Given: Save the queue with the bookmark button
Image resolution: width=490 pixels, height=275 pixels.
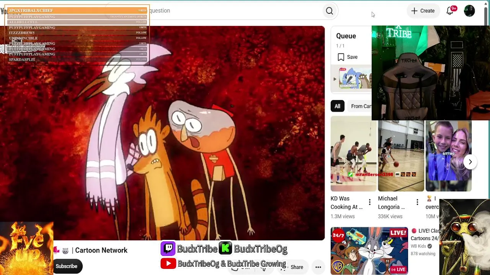Looking at the screenshot, I should click(348, 57).
